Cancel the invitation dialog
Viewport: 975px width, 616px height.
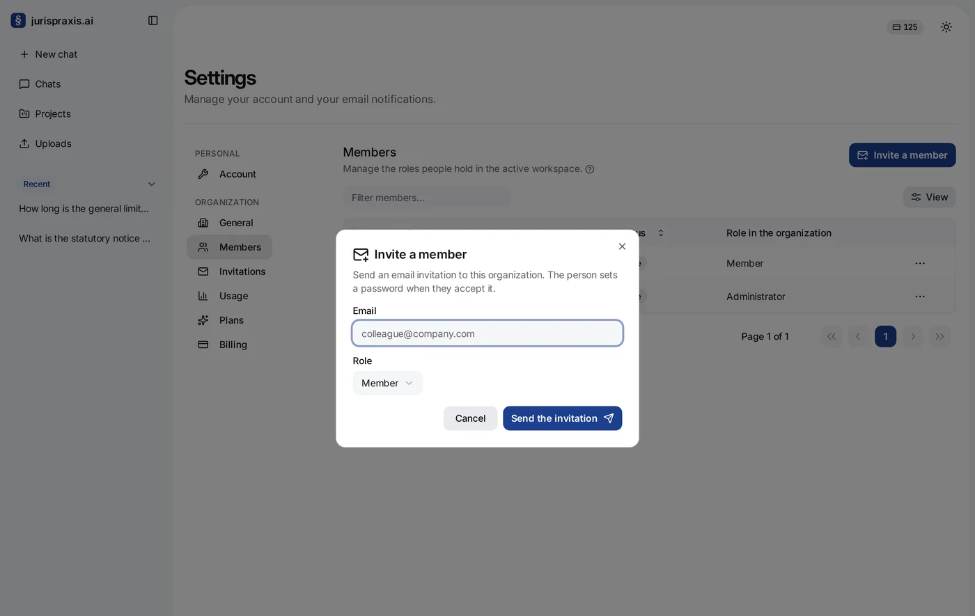tap(470, 418)
